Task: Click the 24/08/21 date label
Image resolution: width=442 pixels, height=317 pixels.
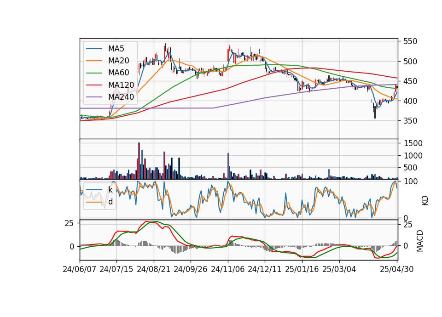Action: click(154, 270)
